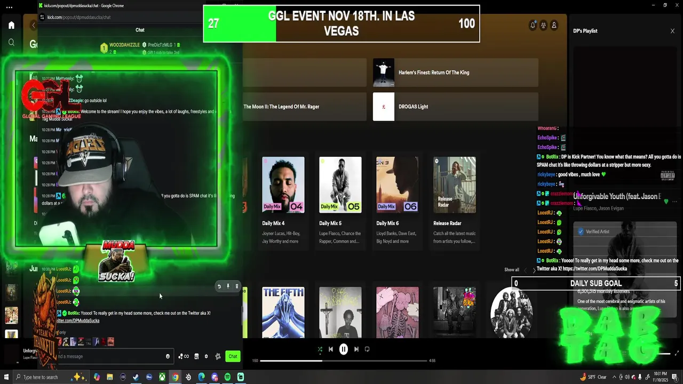Click Show all link in Spotify
This screenshot has height=384, width=683.
[x=512, y=270]
